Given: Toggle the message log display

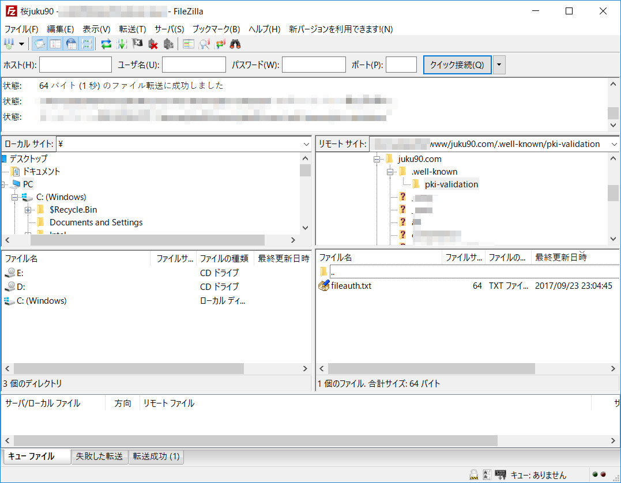Looking at the screenshot, I should click(x=40, y=44).
